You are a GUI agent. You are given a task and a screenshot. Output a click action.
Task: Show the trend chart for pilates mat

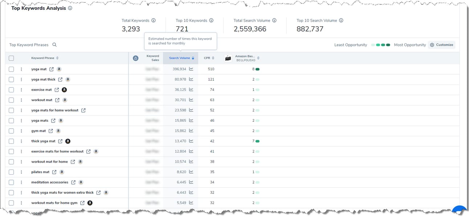[191, 172]
